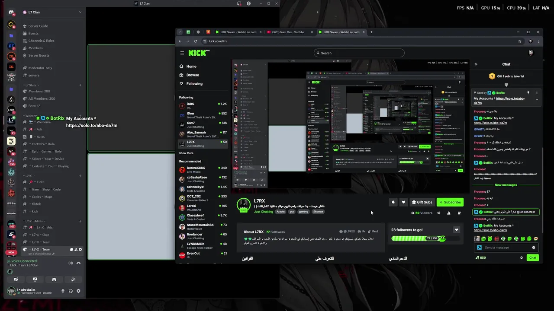Share the L7RX stream
The width and height of the screenshot is (554, 311).
(x=438, y=213)
